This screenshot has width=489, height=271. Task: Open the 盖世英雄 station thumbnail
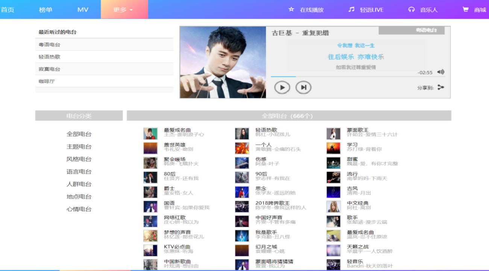pyautogui.click(x=150, y=148)
